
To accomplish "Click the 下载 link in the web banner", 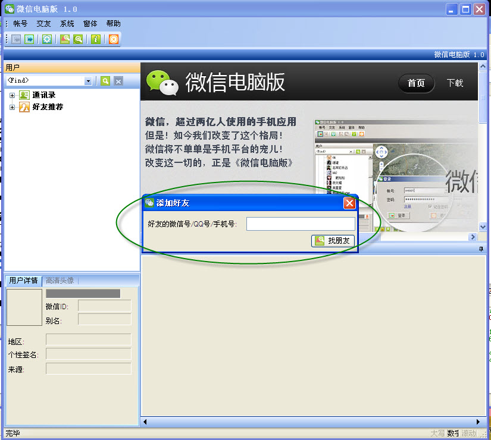I will coord(455,83).
